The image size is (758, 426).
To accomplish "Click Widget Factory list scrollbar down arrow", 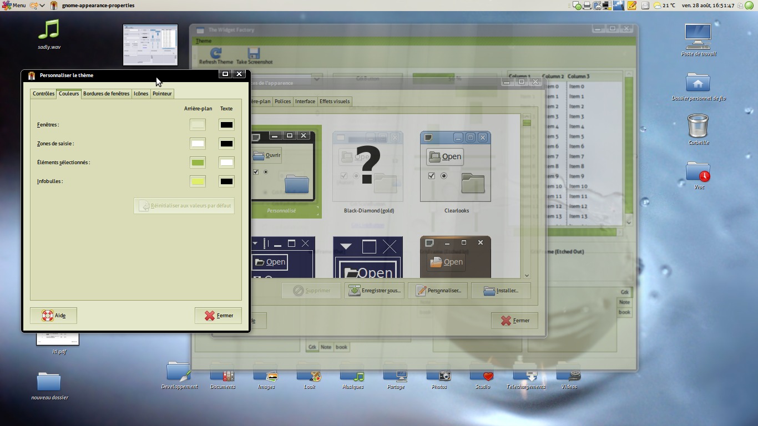I will (629, 222).
